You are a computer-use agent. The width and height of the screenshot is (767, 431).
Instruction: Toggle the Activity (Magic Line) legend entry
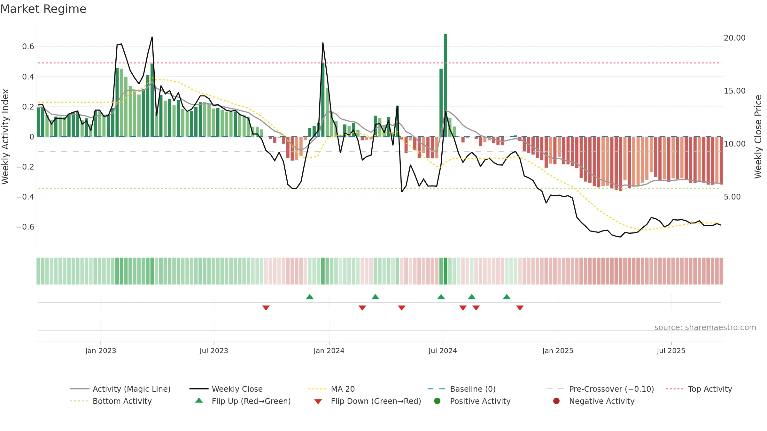click(x=120, y=389)
